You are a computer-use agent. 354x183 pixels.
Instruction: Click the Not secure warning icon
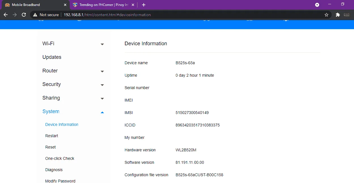coord(35,15)
